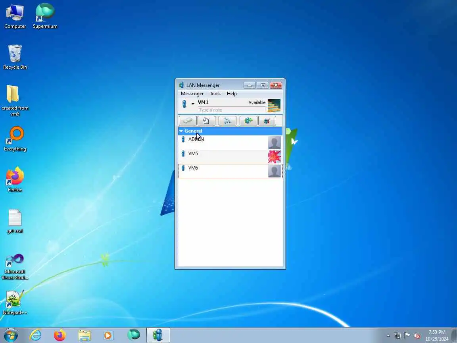
Task: Select the Recycle Bin desktop icon
Action: pyautogui.click(x=15, y=57)
